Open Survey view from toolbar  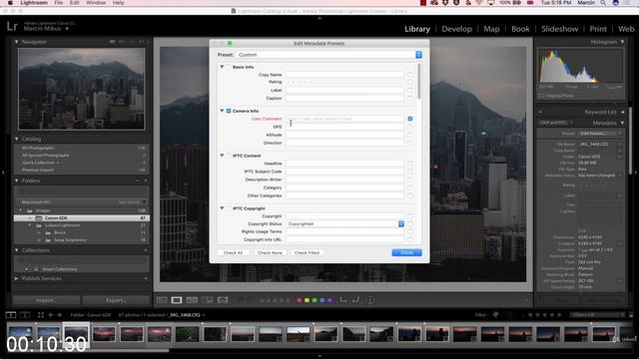pos(207,300)
